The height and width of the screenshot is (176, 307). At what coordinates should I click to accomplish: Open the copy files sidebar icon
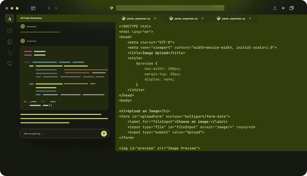click(x=10, y=42)
